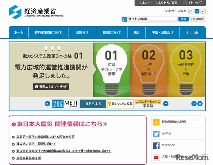Go to previous banner with left double-arrow

tap(47, 104)
